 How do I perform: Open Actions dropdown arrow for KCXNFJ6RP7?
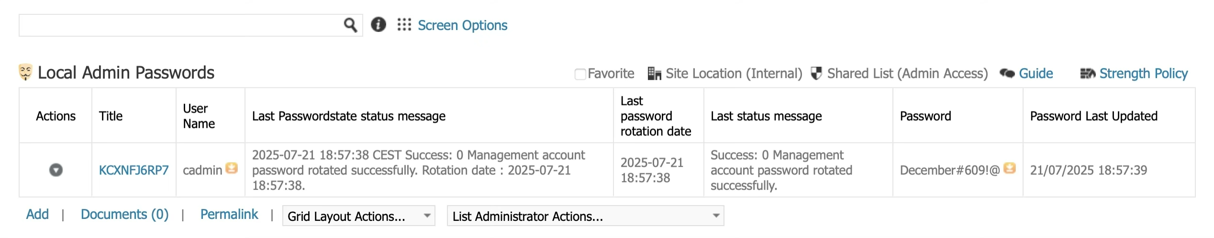[x=56, y=170]
